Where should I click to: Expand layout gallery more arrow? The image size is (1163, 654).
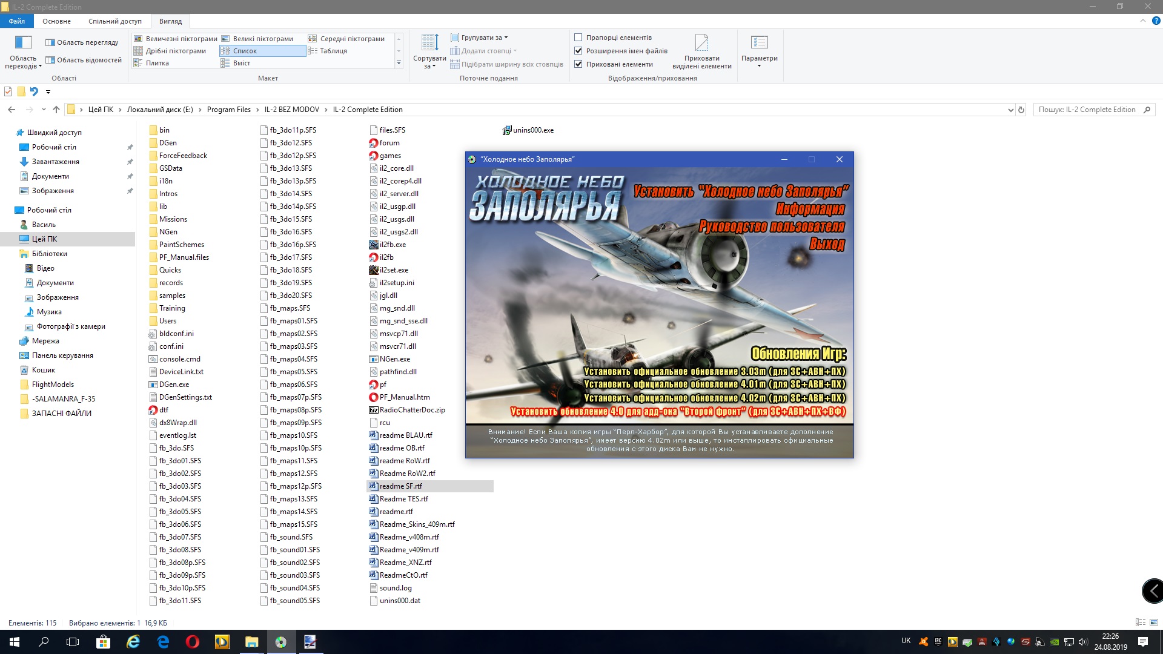point(399,63)
